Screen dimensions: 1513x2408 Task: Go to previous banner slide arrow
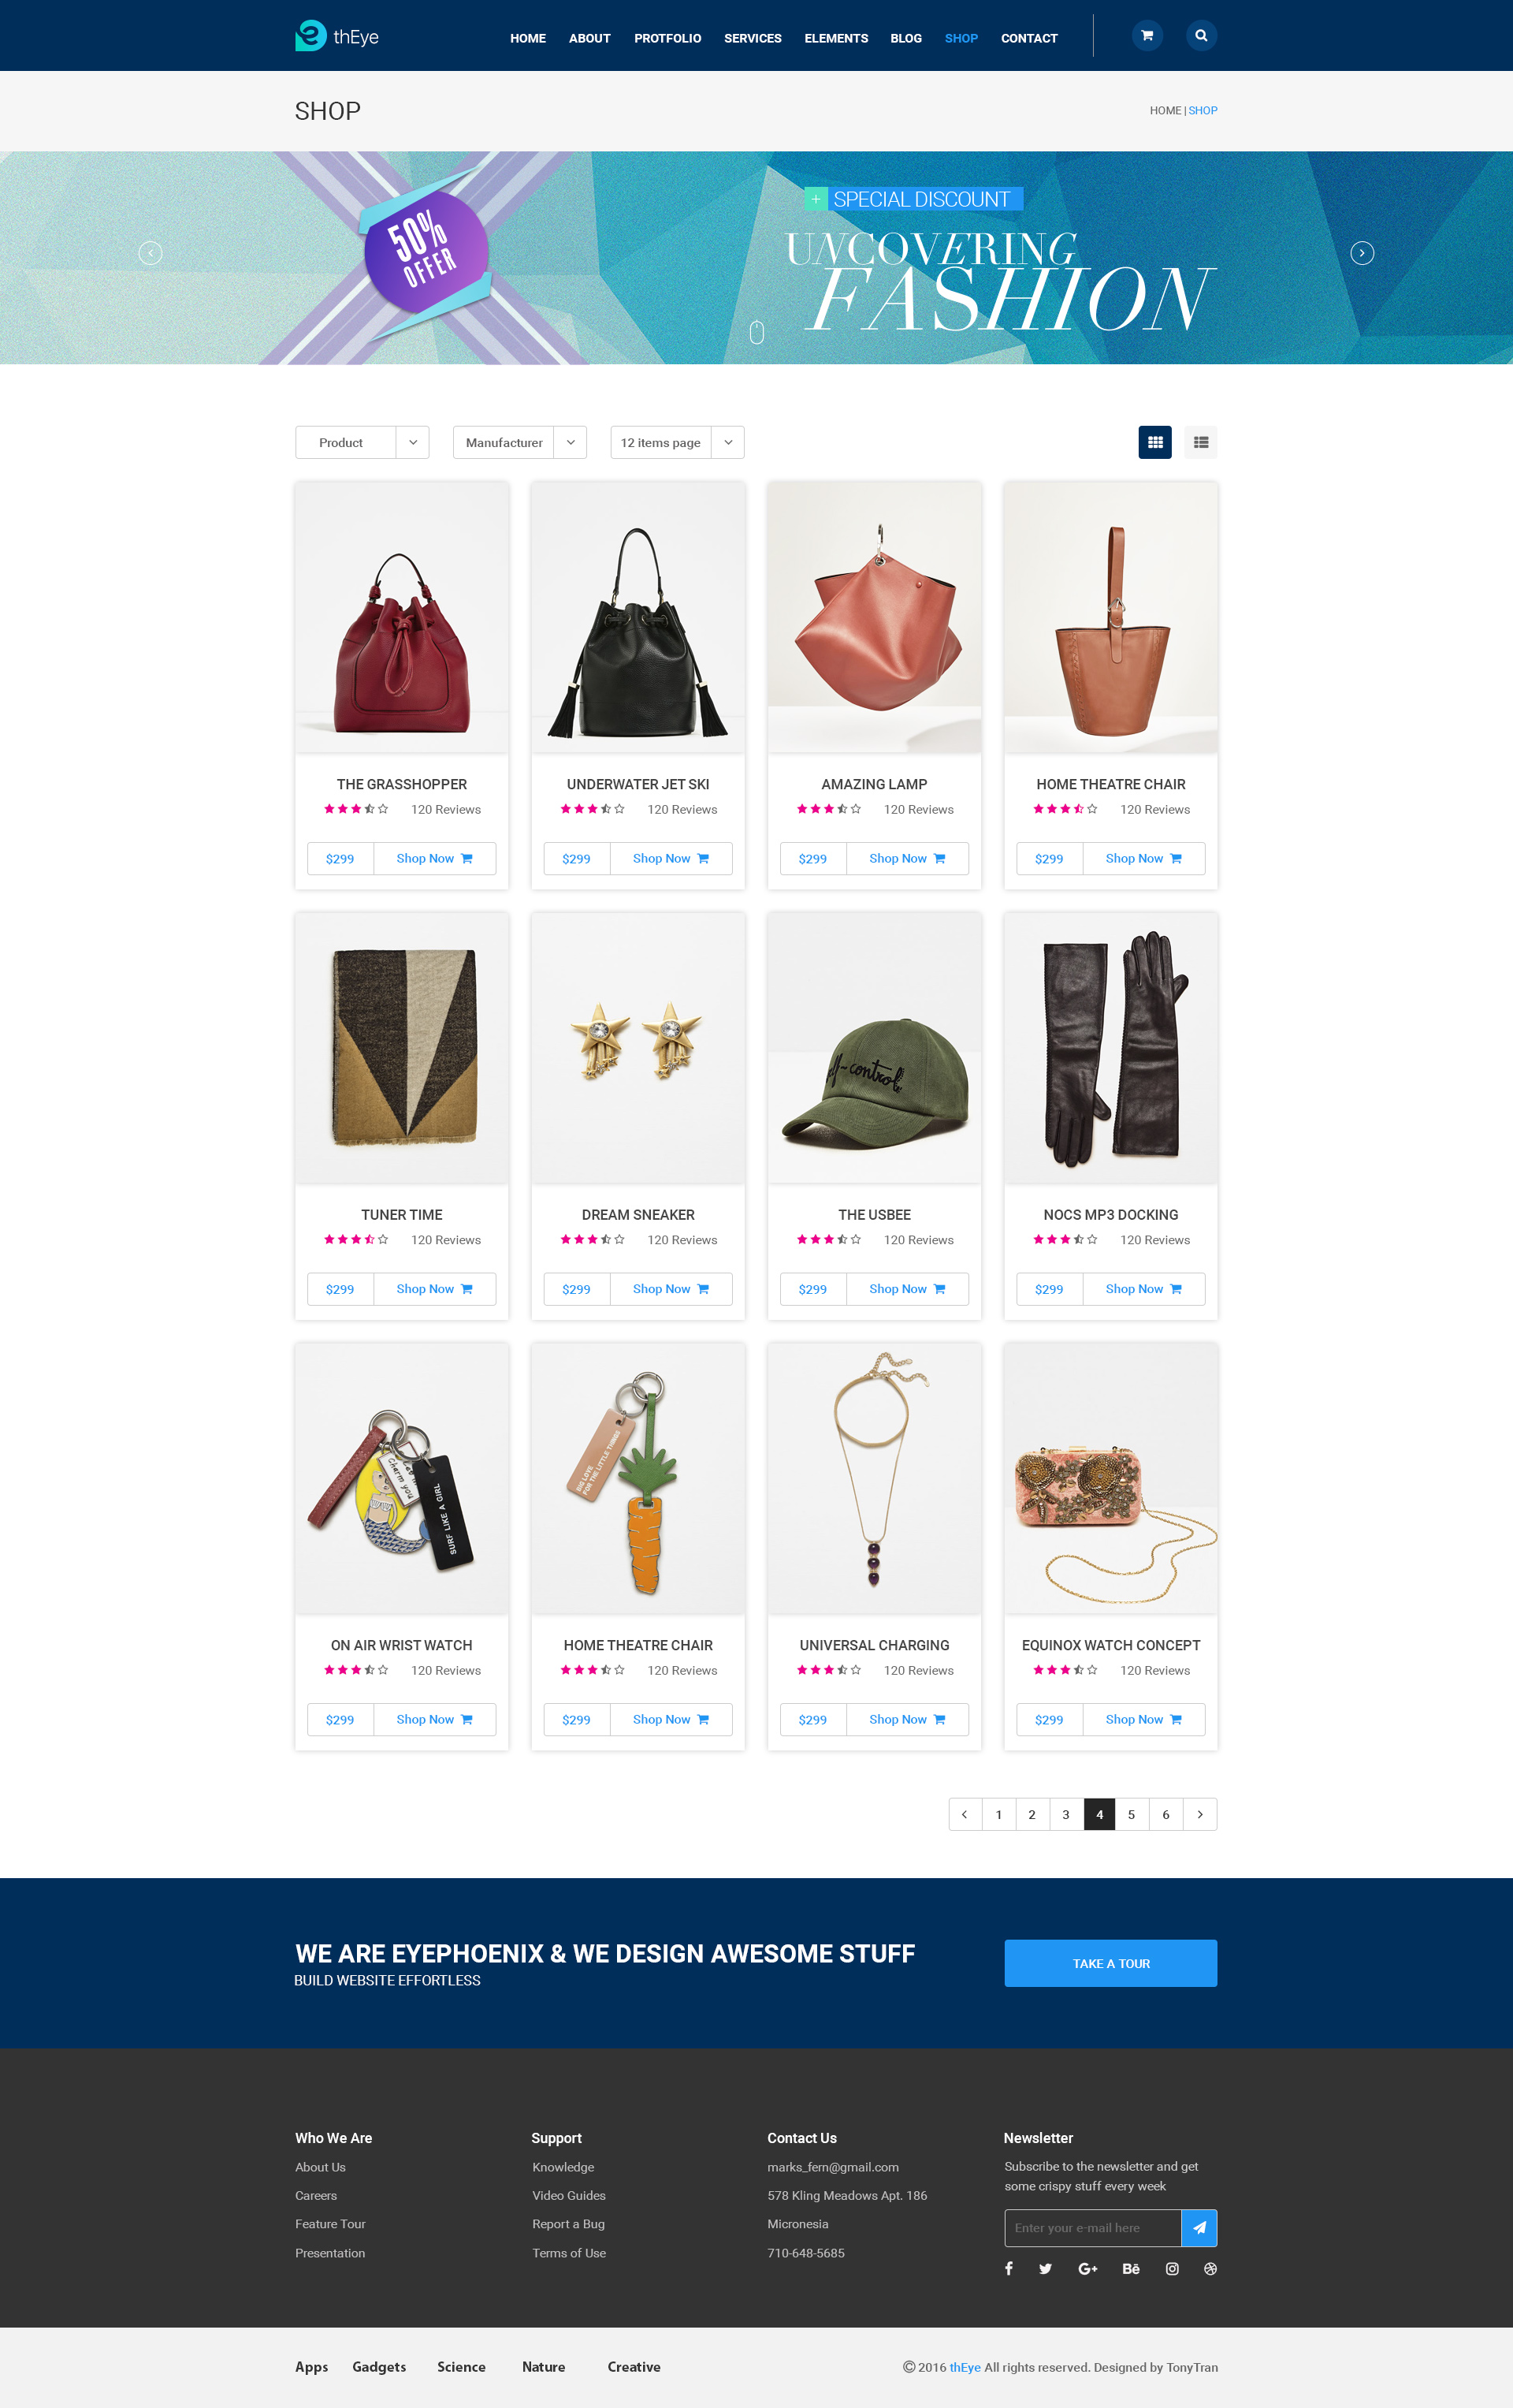150,253
